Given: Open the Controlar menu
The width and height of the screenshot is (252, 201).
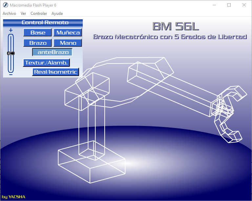Looking at the screenshot, I should coord(39,13).
